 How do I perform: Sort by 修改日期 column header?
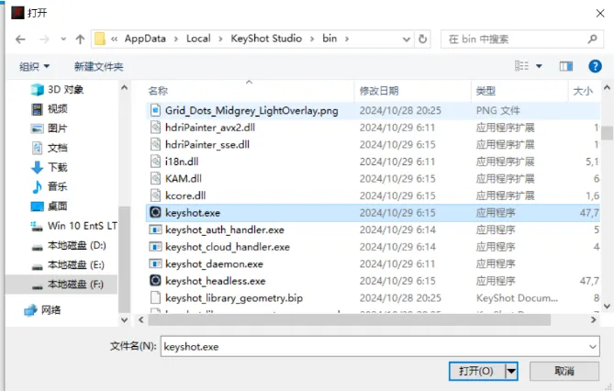(x=379, y=91)
